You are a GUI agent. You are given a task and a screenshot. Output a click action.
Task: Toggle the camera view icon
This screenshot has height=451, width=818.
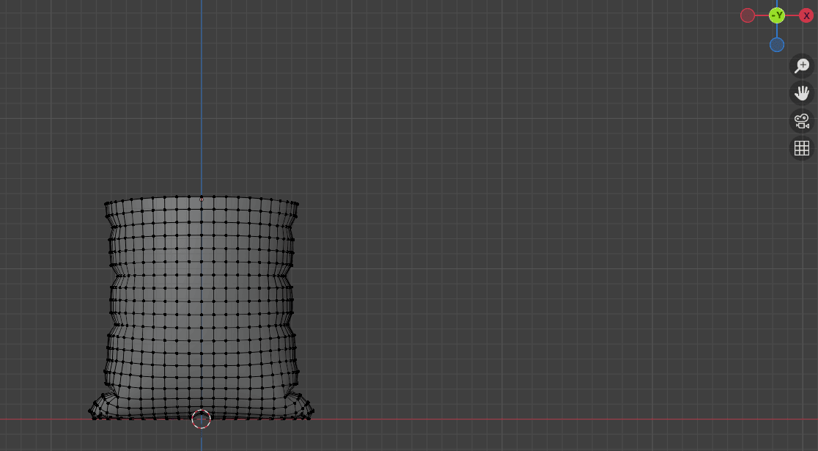pos(802,120)
